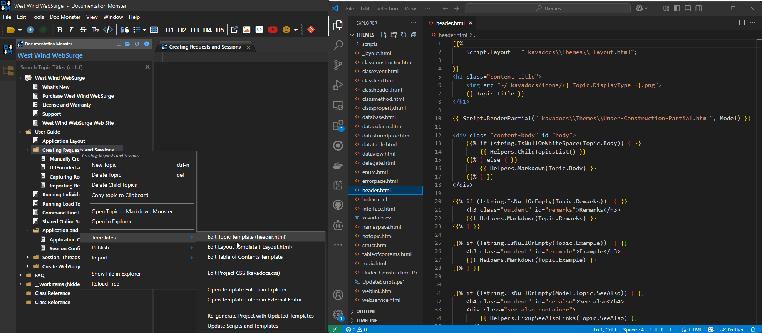The image size is (762, 333).
Task: Select the What's New topic
Action: [x=56, y=87]
